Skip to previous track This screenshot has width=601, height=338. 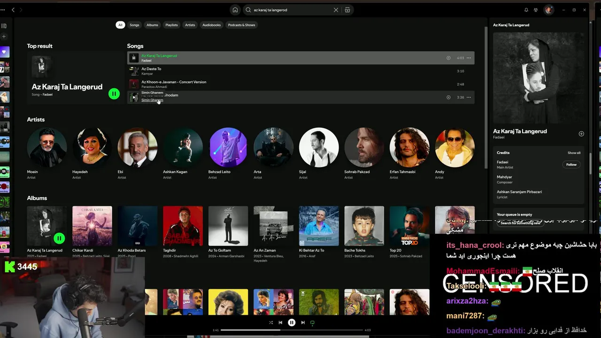click(x=280, y=323)
